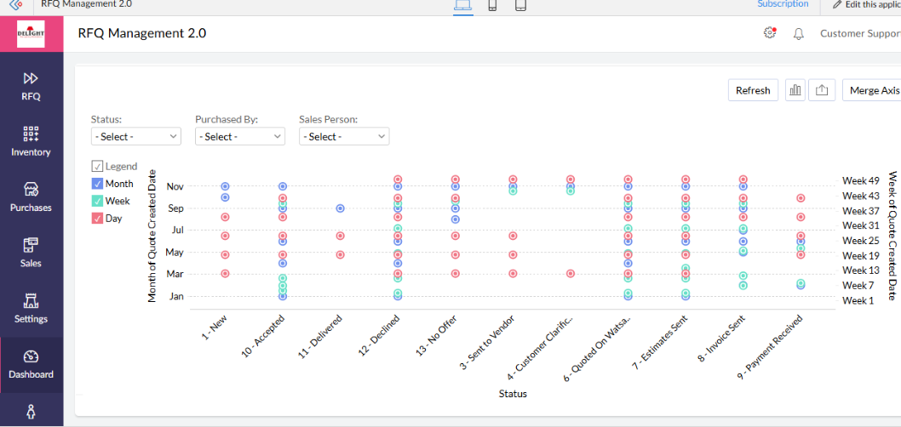The width and height of the screenshot is (901, 427).
Task: Disable the Day legend checkbox
Action: point(97,219)
